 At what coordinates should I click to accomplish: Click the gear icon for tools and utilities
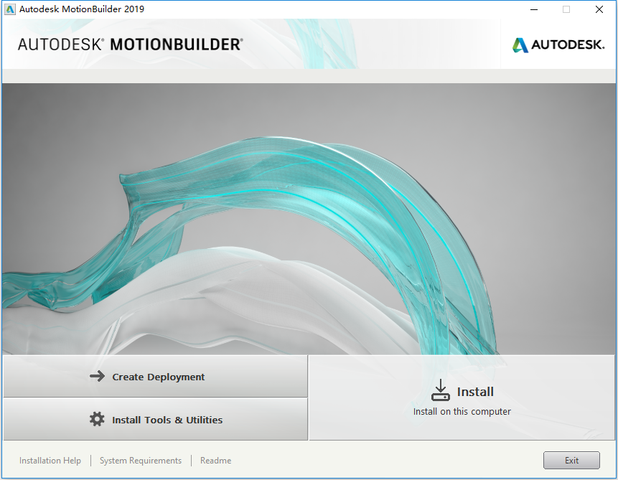[x=97, y=419]
